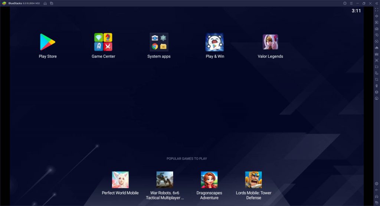
Task: Click the 3:11 clock display
Action: tap(356, 11)
